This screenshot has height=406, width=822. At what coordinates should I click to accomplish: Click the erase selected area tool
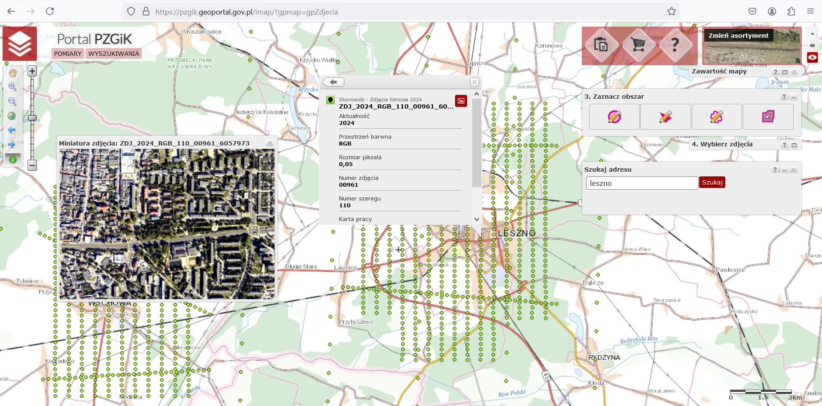click(768, 117)
